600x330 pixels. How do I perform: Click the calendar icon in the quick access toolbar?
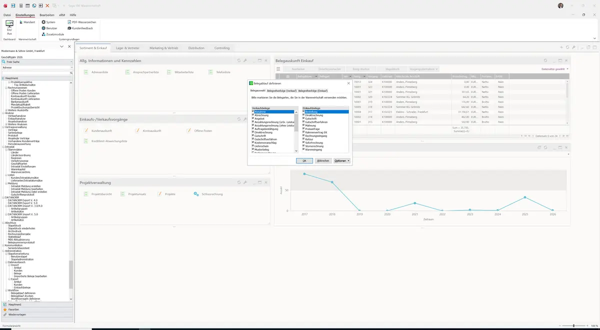(x=27, y=5)
